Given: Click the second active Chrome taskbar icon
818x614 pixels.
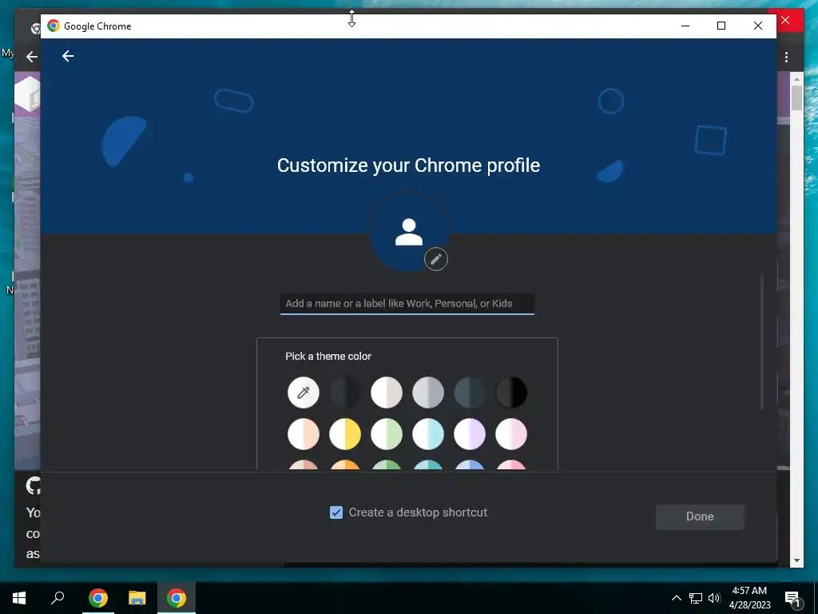Looking at the screenshot, I should coord(177,598).
